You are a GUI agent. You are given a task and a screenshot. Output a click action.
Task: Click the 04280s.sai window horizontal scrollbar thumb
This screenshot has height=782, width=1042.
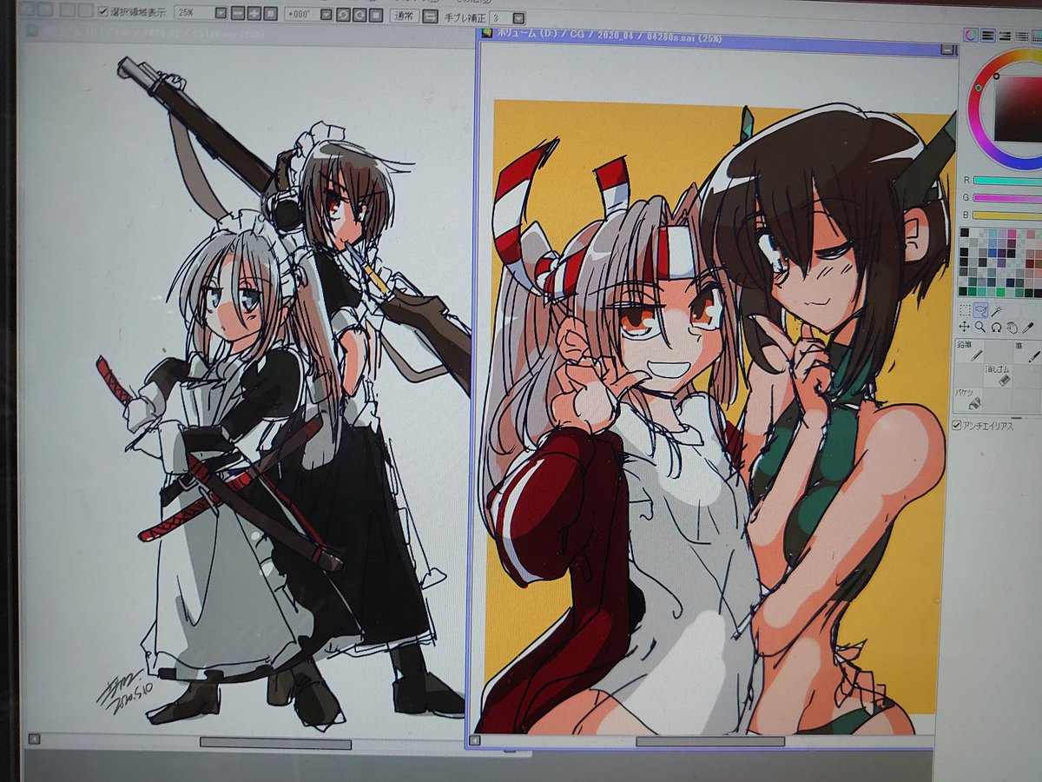click(709, 741)
